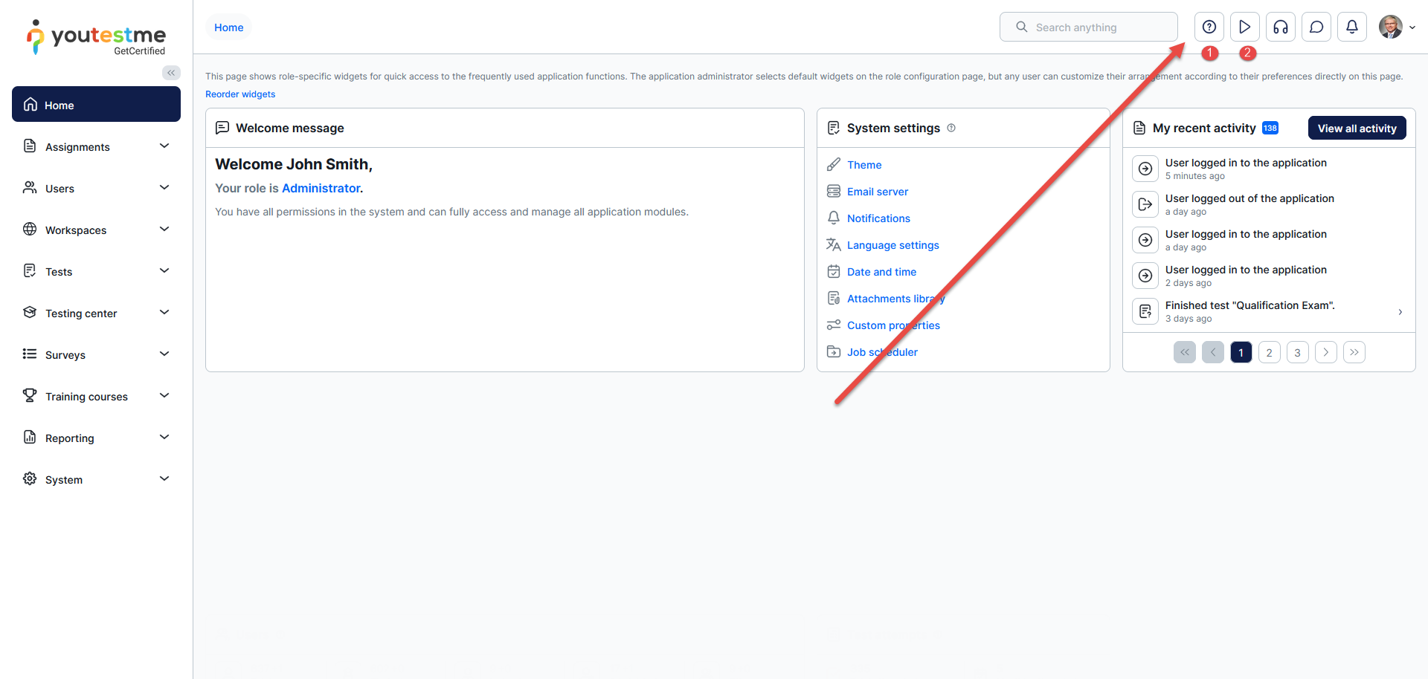The width and height of the screenshot is (1428, 679).
Task: Jump to last page of recent activity
Action: [x=1354, y=352]
